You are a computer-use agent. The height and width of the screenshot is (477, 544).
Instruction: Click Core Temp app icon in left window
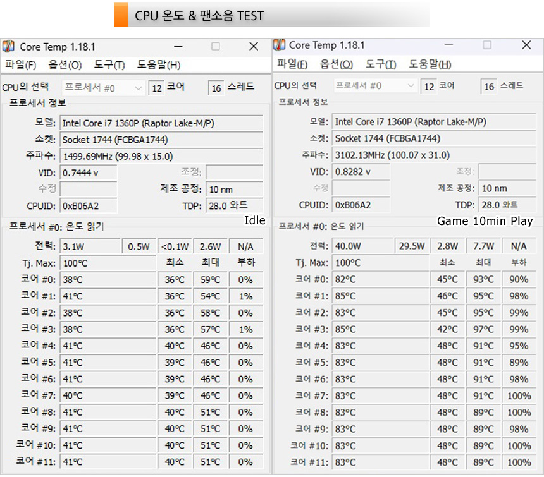8,46
